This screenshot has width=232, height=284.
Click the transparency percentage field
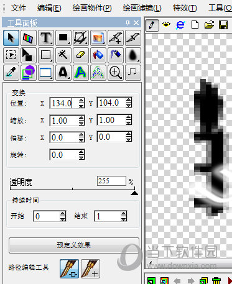click(x=111, y=181)
